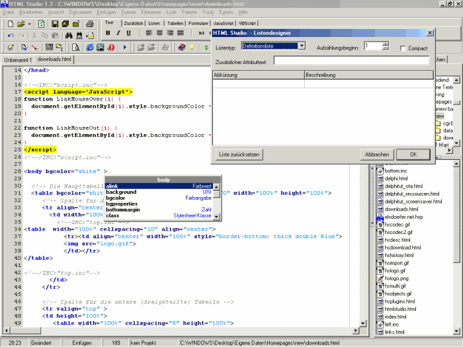Confirm the Listendesigner dialog with OK
The height and width of the screenshot is (347, 463).
(413, 154)
